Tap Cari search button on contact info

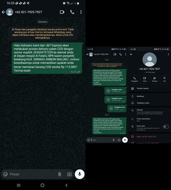(165, 79)
